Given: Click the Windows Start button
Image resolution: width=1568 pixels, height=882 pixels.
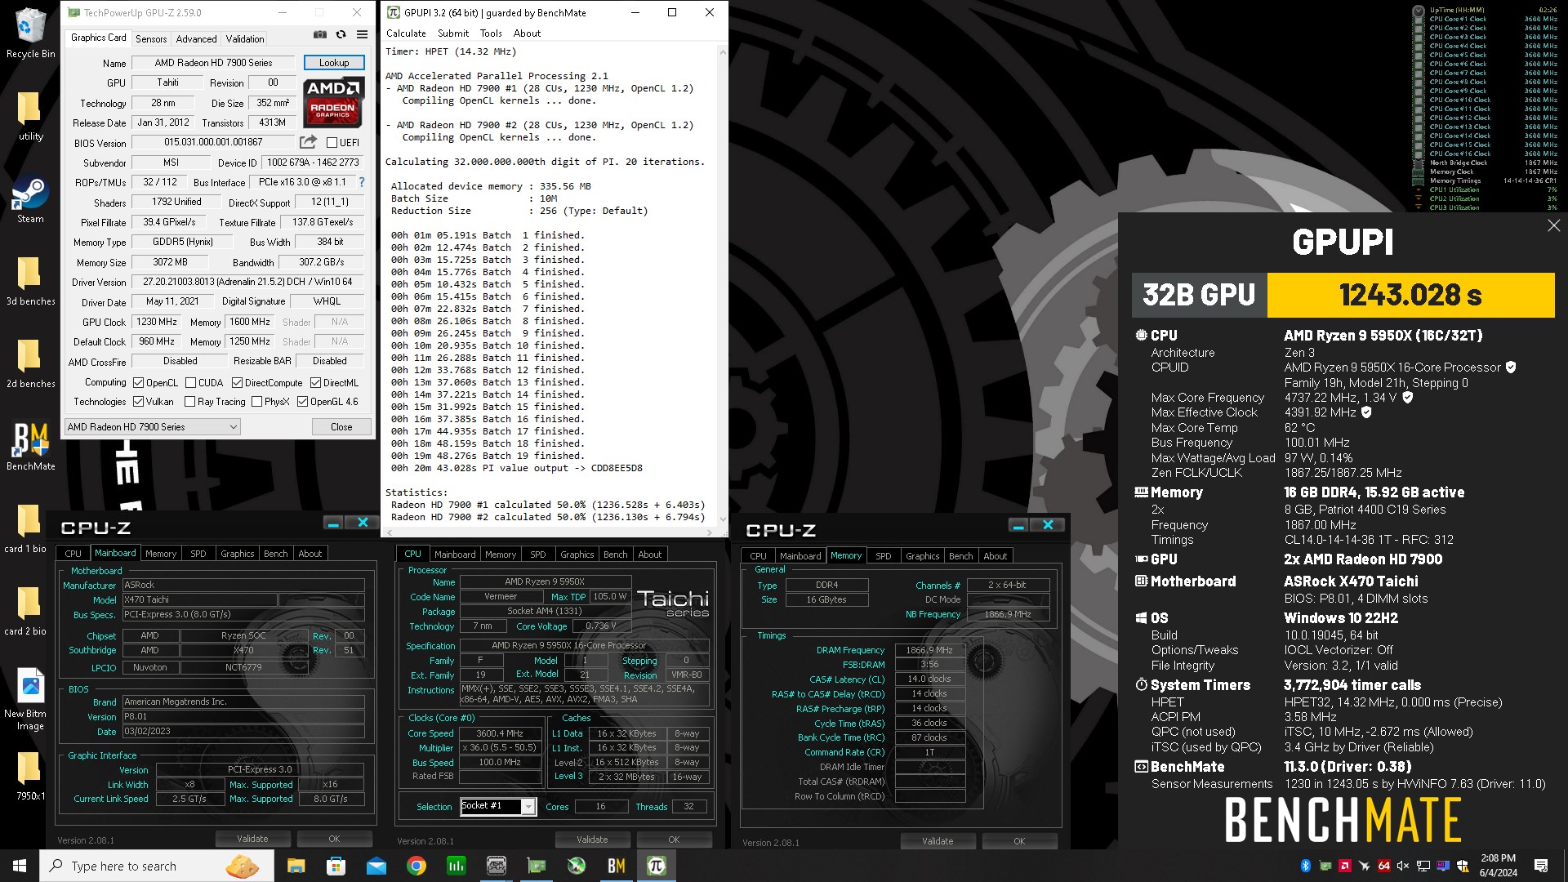Looking at the screenshot, I should [x=20, y=866].
